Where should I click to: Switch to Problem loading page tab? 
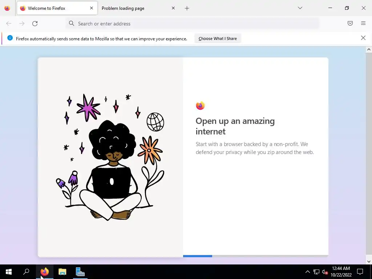[x=138, y=8]
